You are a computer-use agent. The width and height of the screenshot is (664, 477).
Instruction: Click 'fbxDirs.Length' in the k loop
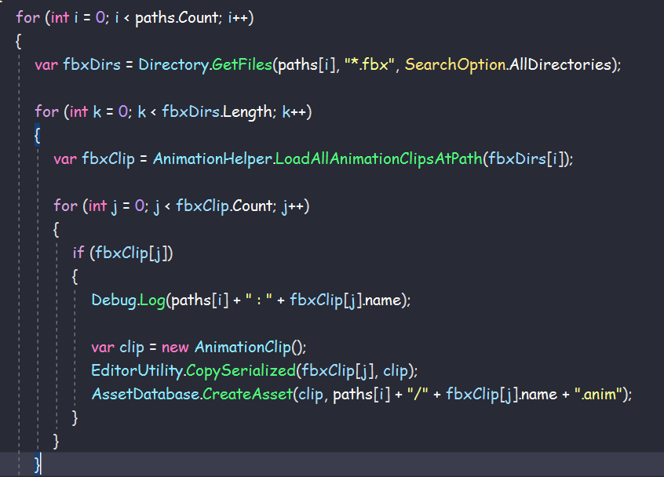point(217,112)
